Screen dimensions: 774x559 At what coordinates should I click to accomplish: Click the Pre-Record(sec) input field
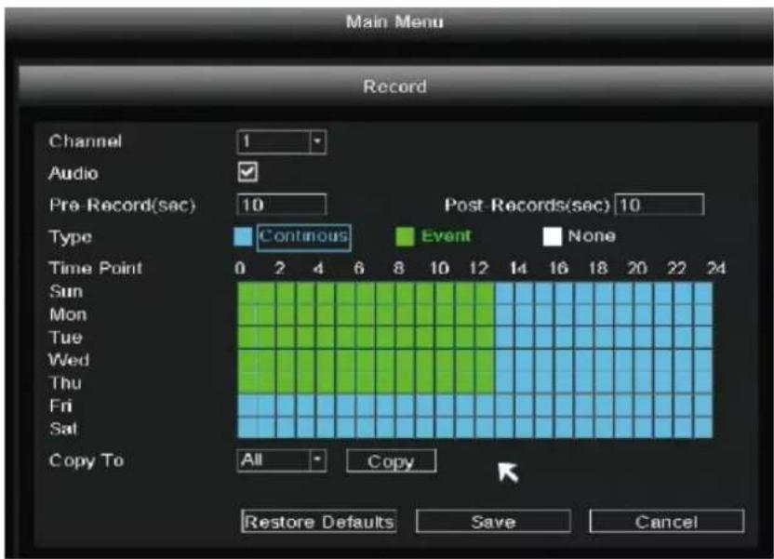click(281, 205)
